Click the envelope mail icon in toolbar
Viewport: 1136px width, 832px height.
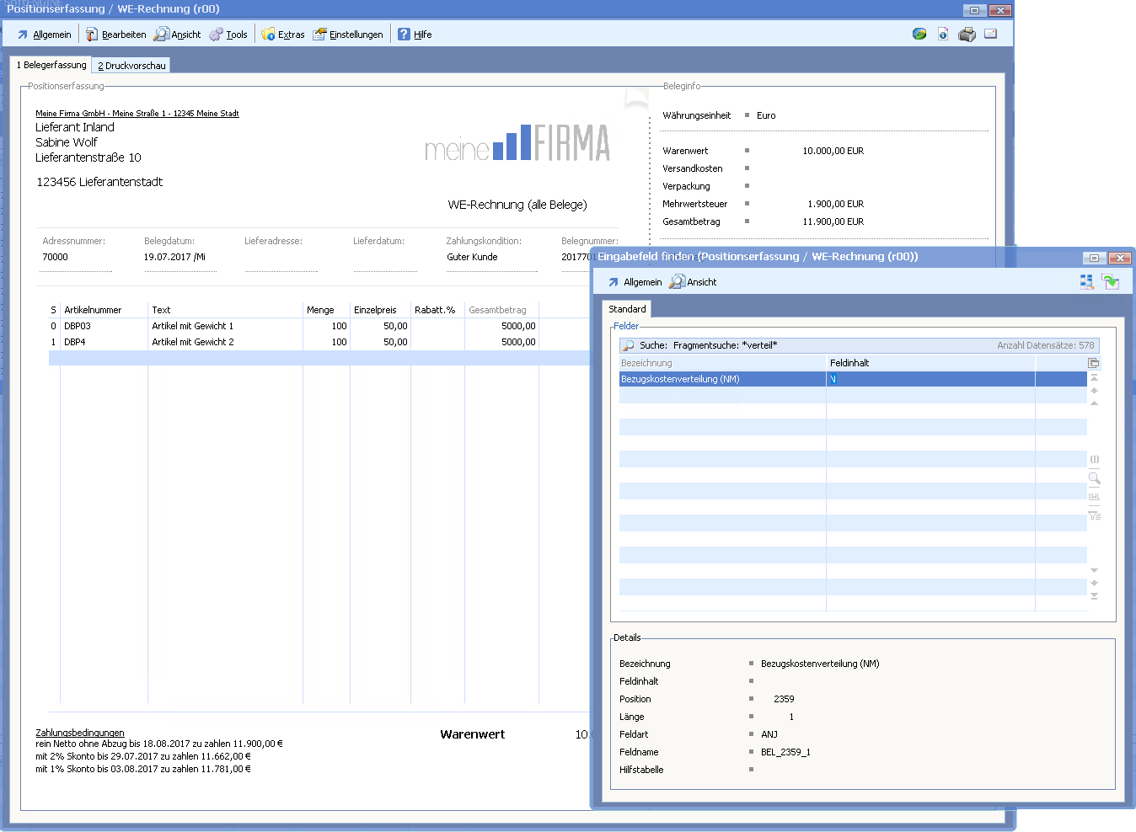point(991,35)
